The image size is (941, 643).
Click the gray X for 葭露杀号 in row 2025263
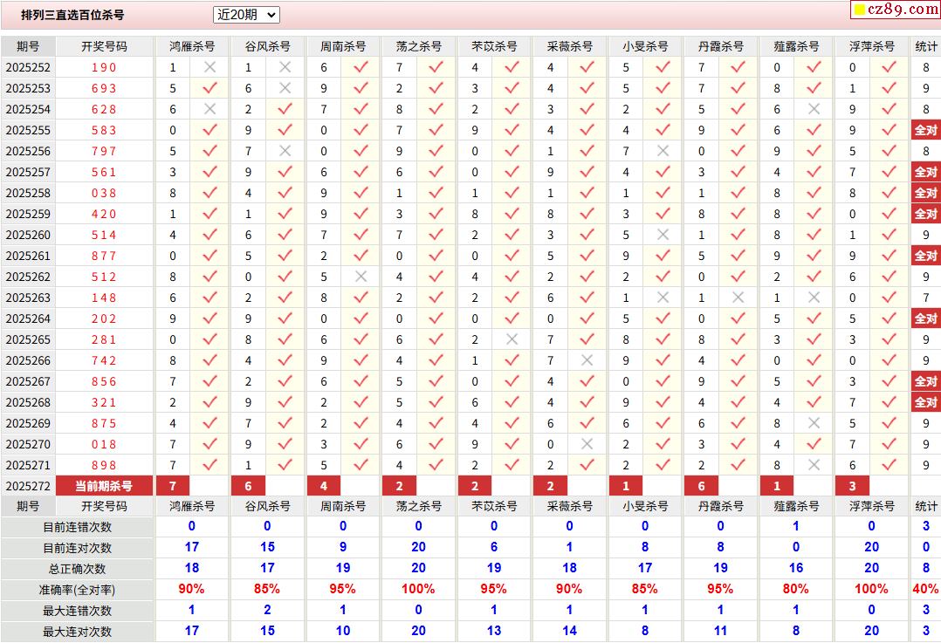[x=814, y=298]
